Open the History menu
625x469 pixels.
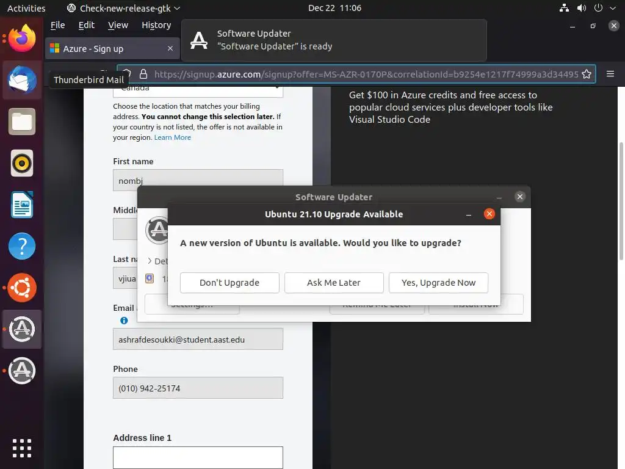point(156,25)
